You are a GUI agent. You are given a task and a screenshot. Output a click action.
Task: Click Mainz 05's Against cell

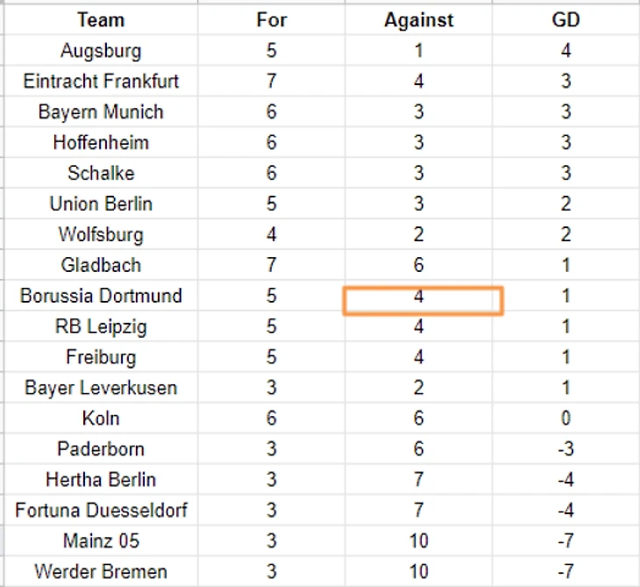[x=419, y=540]
